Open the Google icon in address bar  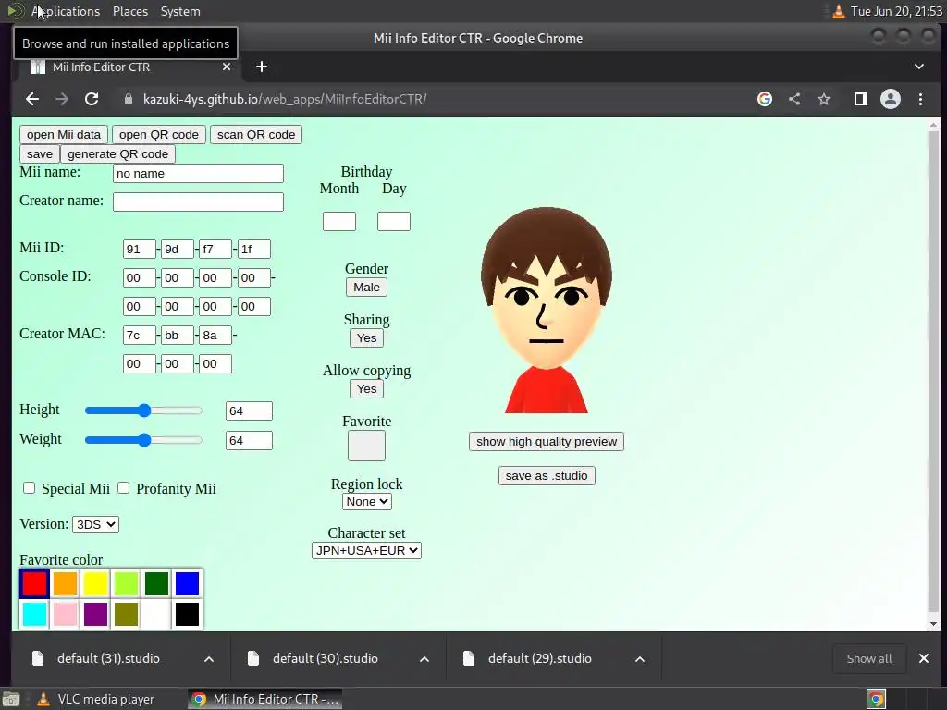[x=765, y=99]
